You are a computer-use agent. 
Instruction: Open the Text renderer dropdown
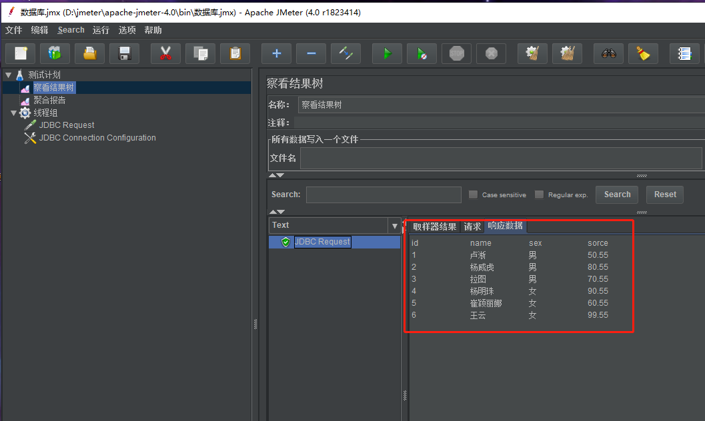click(x=394, y=226)
